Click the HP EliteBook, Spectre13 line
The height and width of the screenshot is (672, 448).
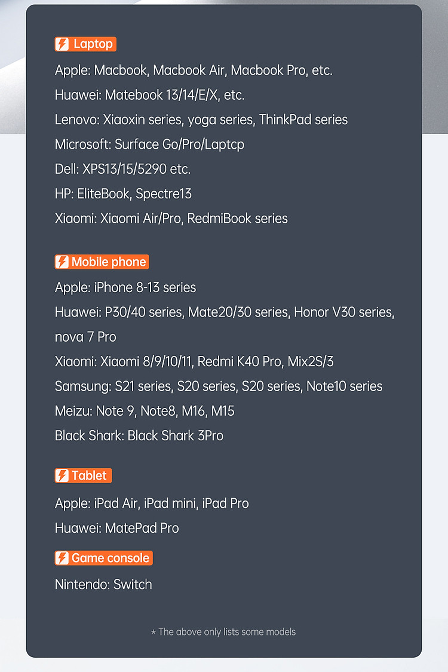(x=123, y=194)
